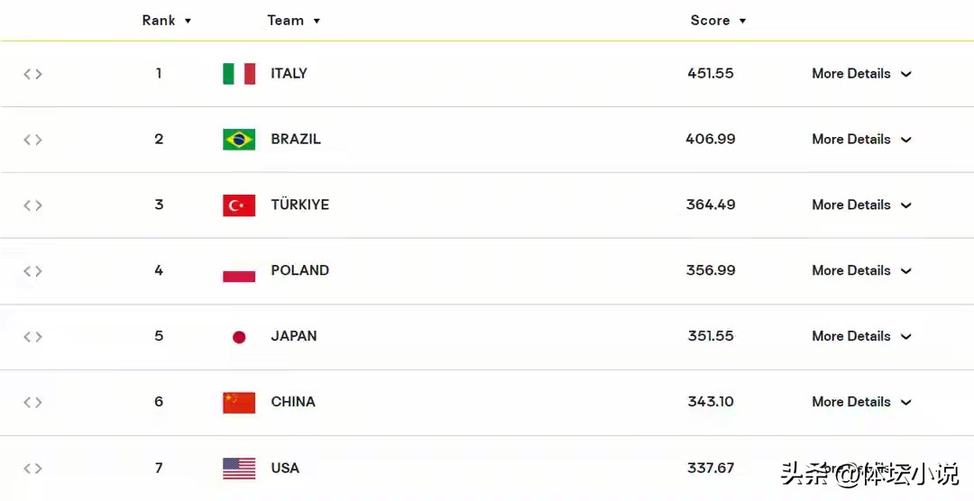Expand More Details for Brazil
The height and width of the screenshot is (501, 974).
click(861, 140)
